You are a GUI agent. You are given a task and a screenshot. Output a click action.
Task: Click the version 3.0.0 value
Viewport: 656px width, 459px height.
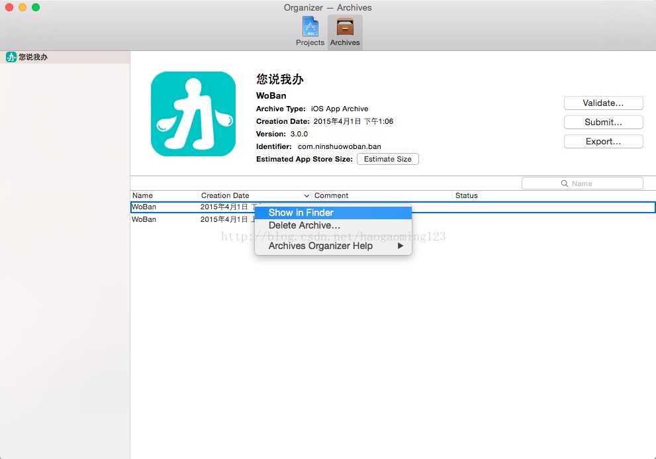(299, 134)
